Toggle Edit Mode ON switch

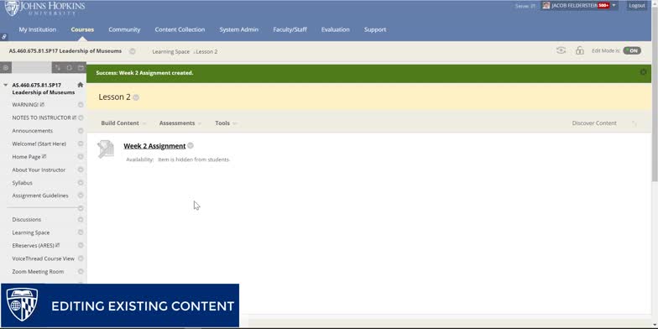631,50
